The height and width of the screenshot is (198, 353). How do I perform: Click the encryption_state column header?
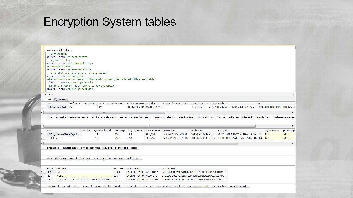(x=70, y=186)
